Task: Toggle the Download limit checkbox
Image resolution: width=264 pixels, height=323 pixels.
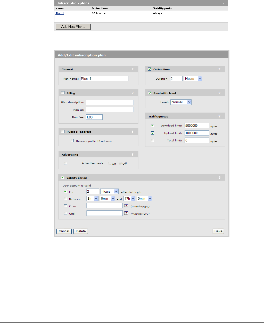Action: coord(153,126)
